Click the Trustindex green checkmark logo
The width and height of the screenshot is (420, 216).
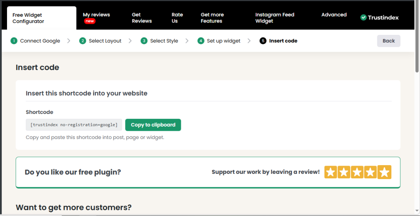tap(363, 18)
